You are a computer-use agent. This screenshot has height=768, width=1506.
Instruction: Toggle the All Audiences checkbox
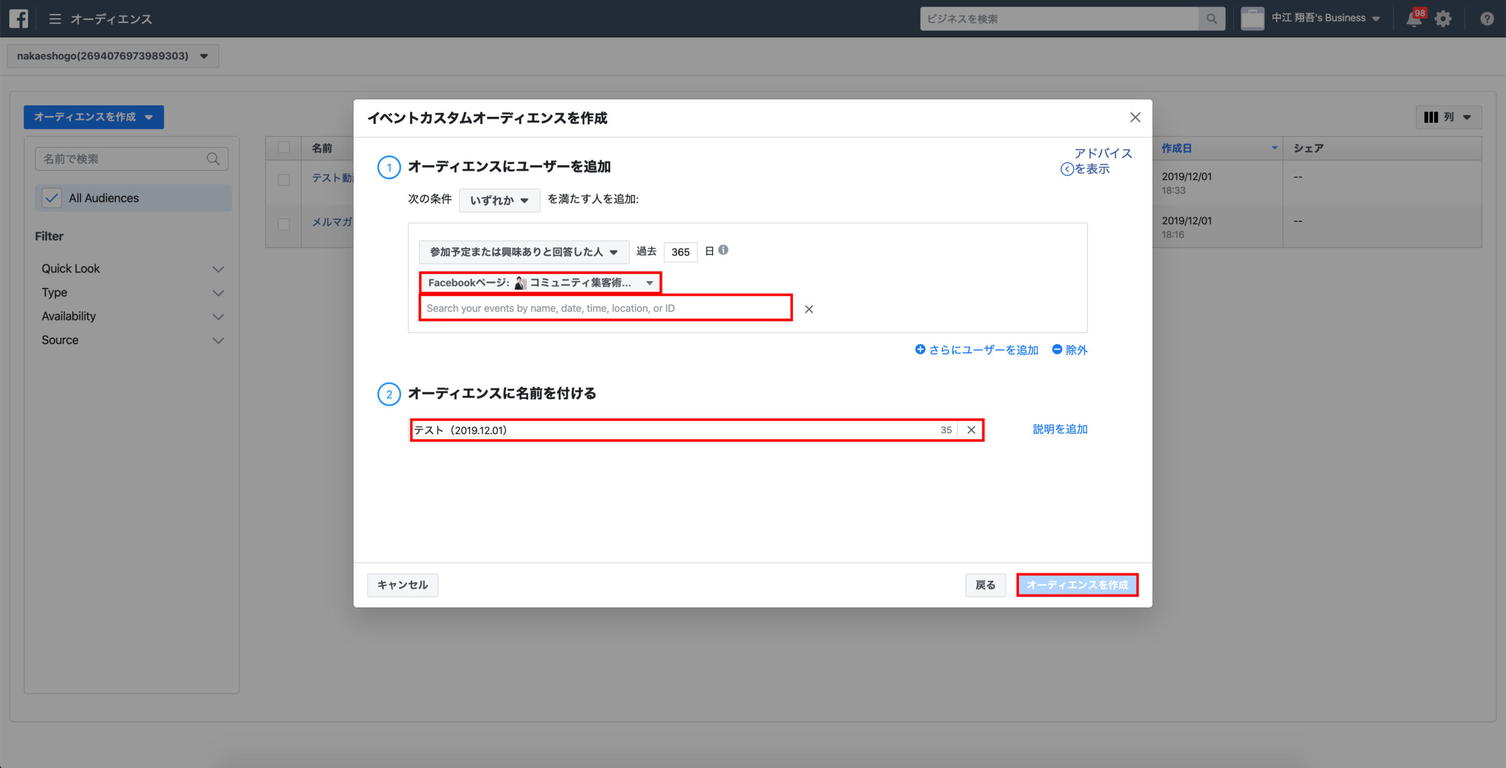[x=52, y=198]
